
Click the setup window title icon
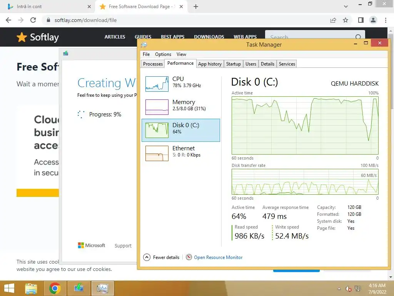(66, 53)
